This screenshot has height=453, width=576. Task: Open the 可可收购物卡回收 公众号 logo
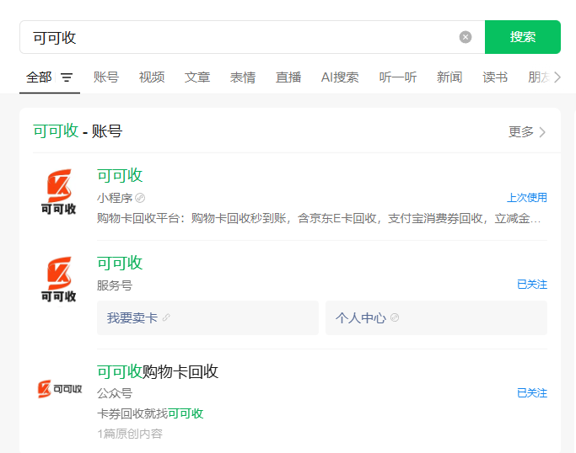pyautogui.click(x=58, y=389)
